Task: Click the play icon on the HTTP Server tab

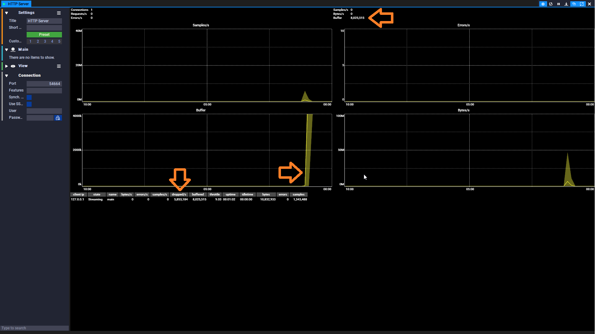Action: click(4, 4)
